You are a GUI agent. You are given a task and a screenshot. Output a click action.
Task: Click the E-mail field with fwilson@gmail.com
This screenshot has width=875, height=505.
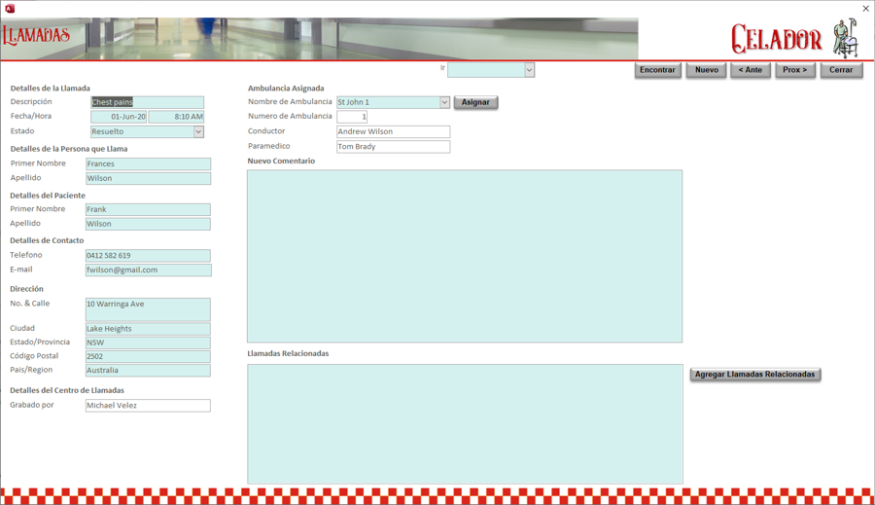point(148,271)
